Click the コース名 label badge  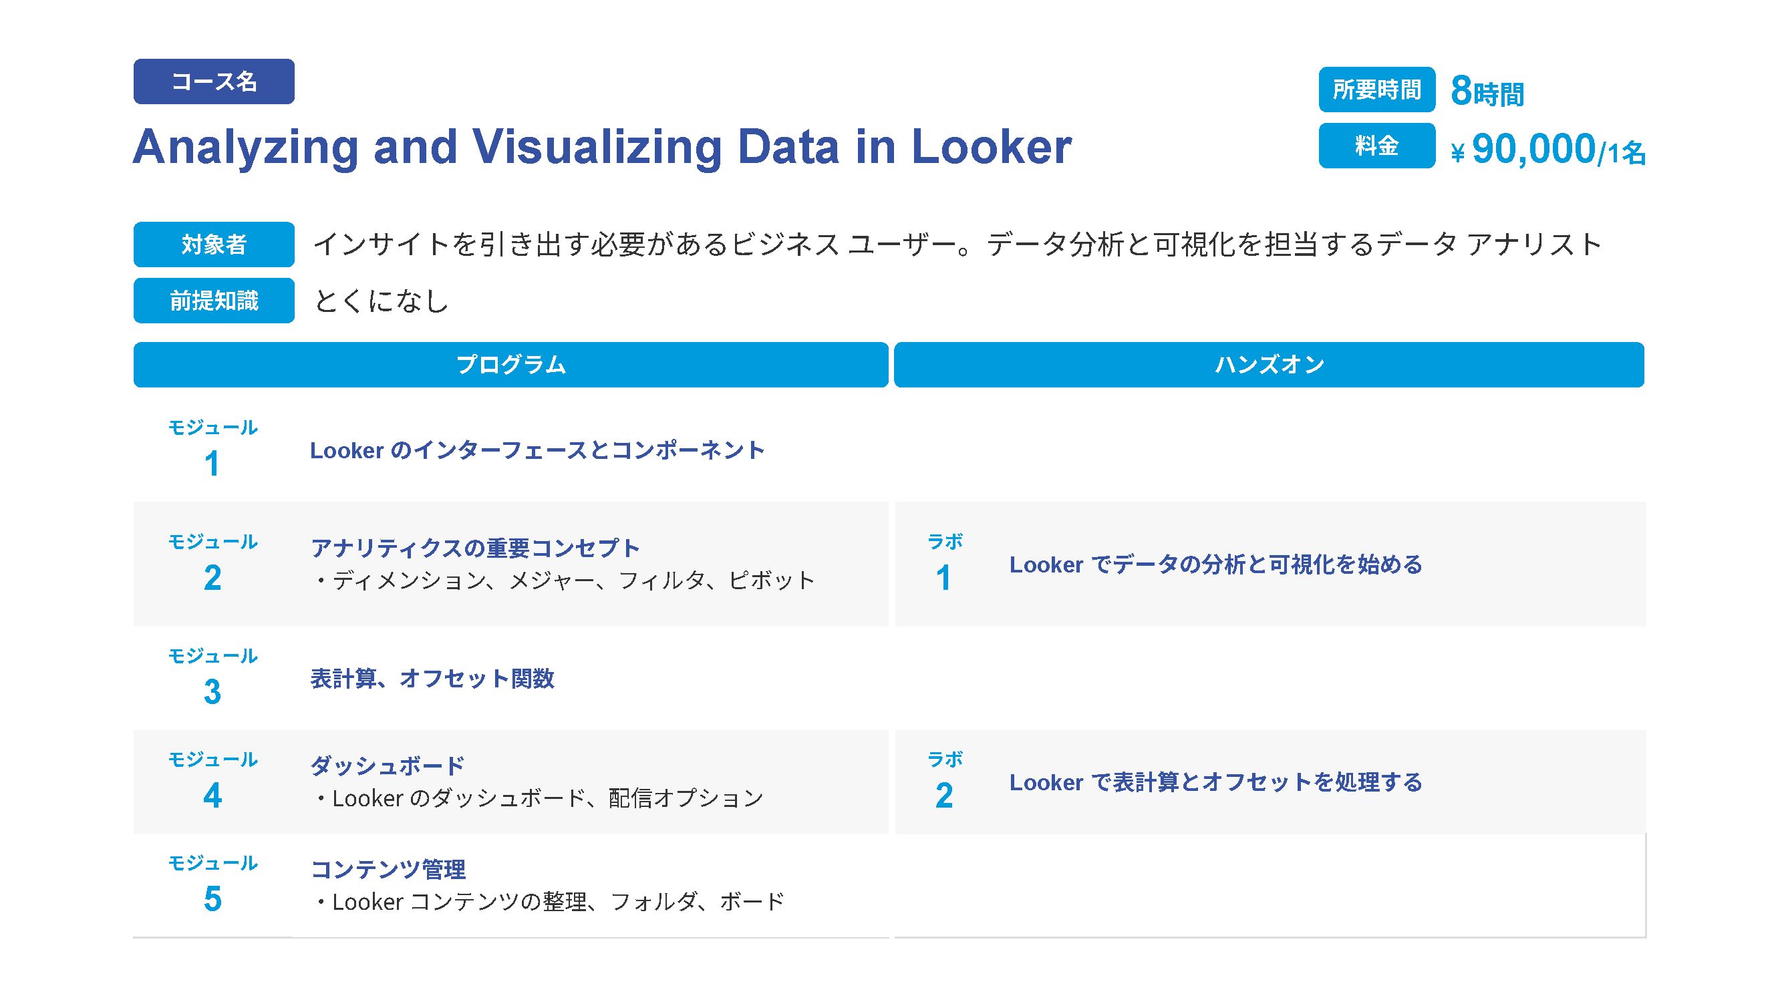[x=214, y=81]
